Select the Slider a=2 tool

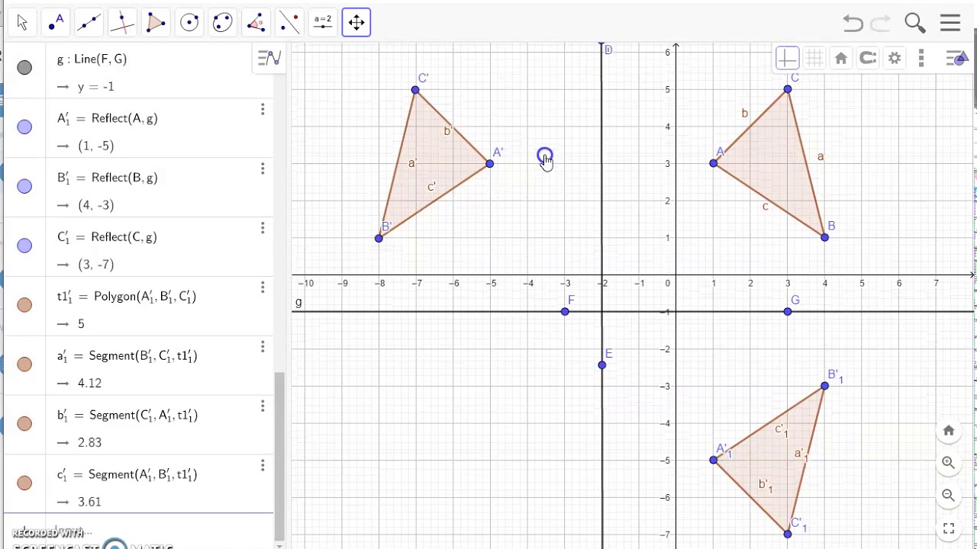[x=323, y=23]
